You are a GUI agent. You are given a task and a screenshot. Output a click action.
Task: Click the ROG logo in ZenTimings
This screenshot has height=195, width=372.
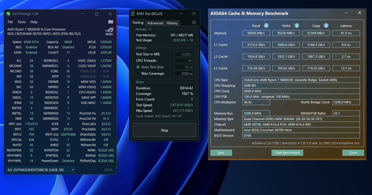(x=109, y=31)
